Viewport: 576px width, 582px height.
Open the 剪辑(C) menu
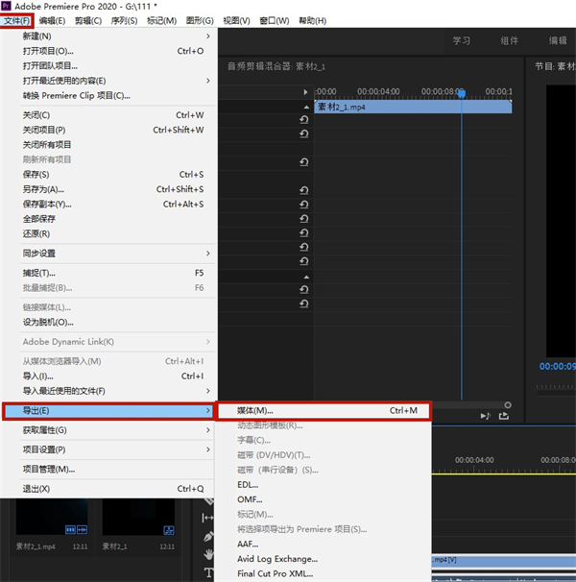[x=88, y=21]
